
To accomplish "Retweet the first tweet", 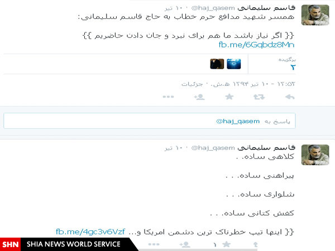I will click(x=259, y=97).
